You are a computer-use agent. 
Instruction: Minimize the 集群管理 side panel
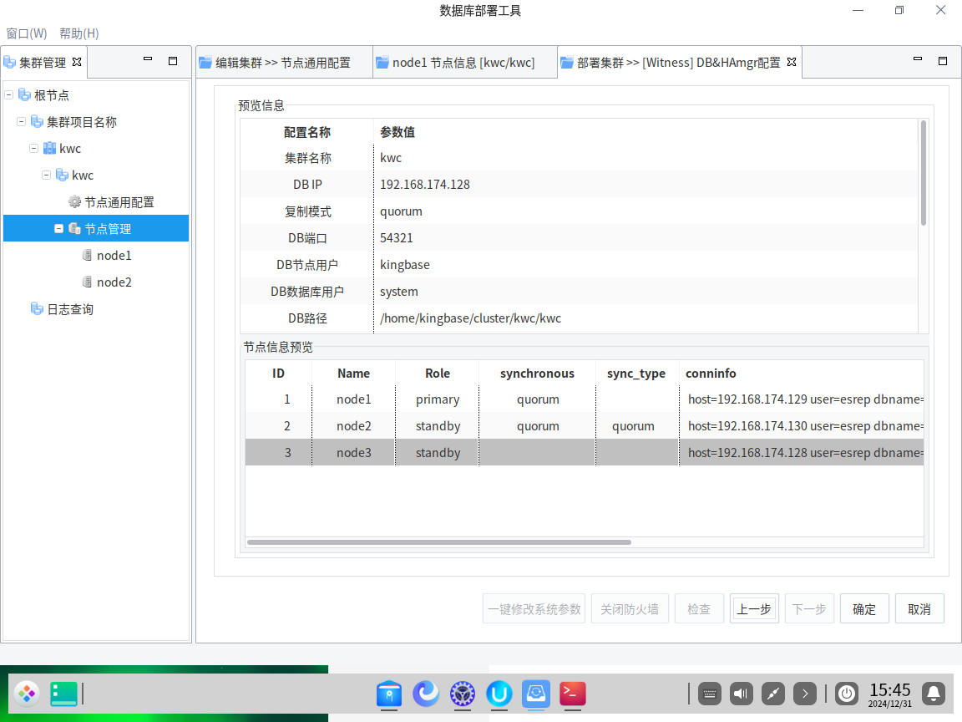[x=148, y=60]
